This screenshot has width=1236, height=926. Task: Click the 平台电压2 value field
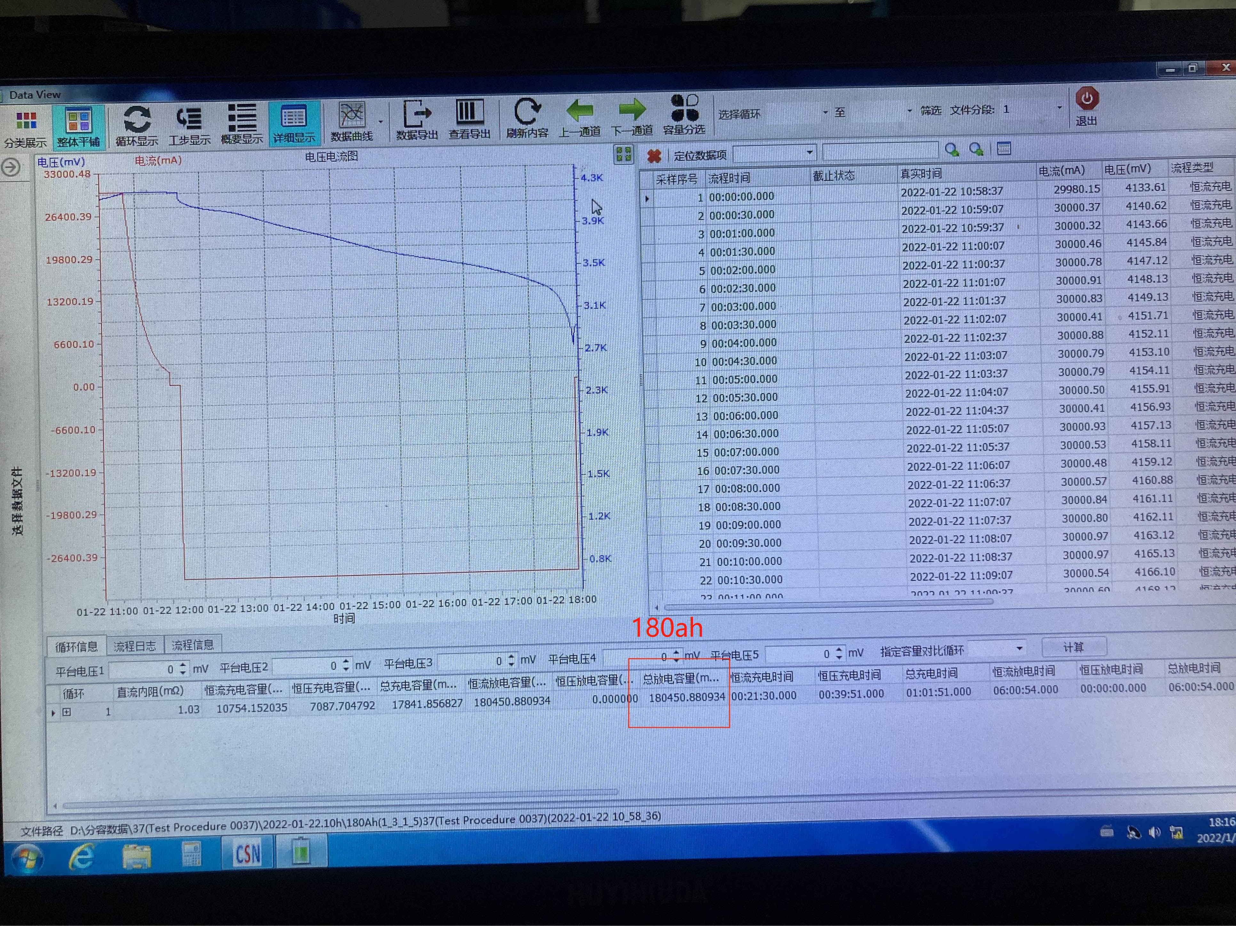click(x=312, y=665)
